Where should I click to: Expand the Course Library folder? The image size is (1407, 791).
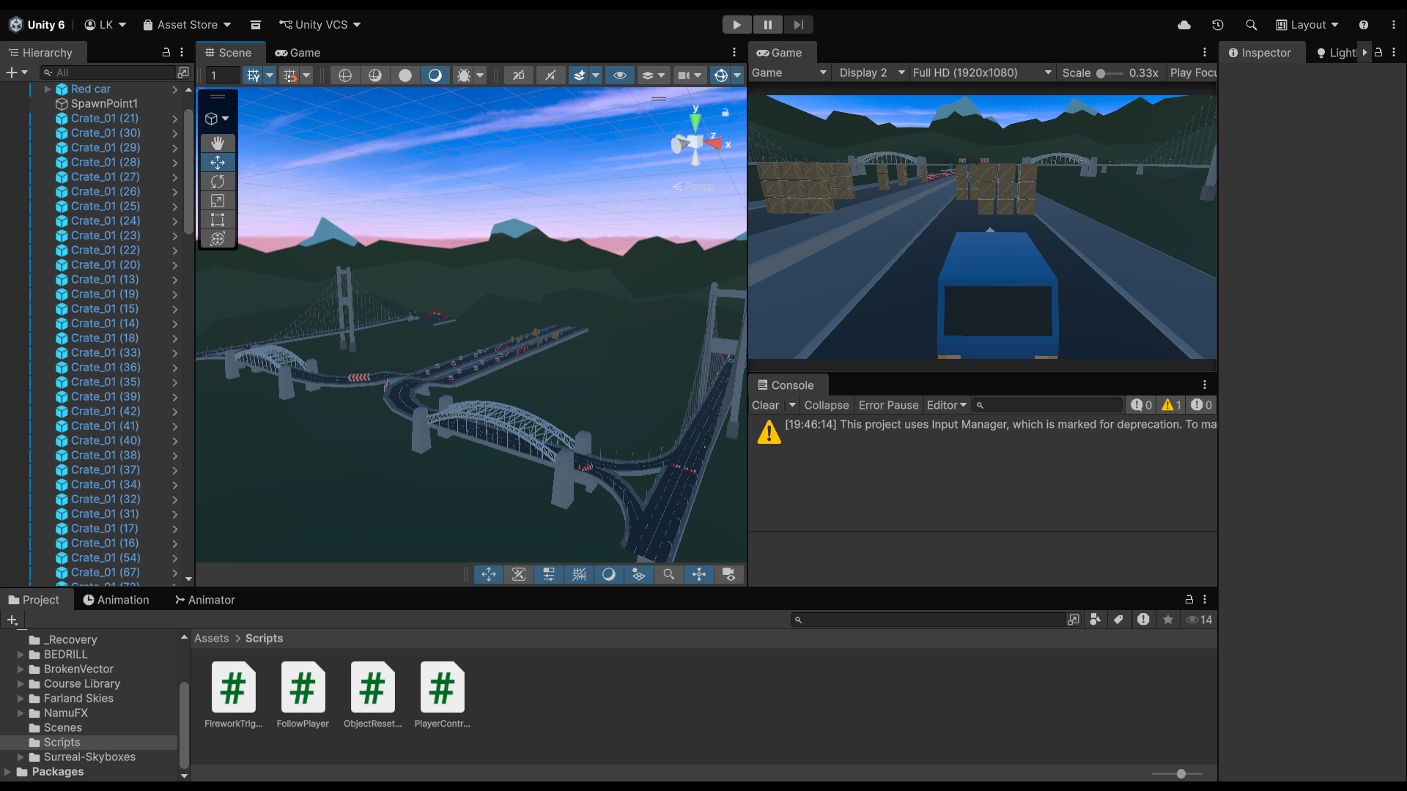coord(21,683)
